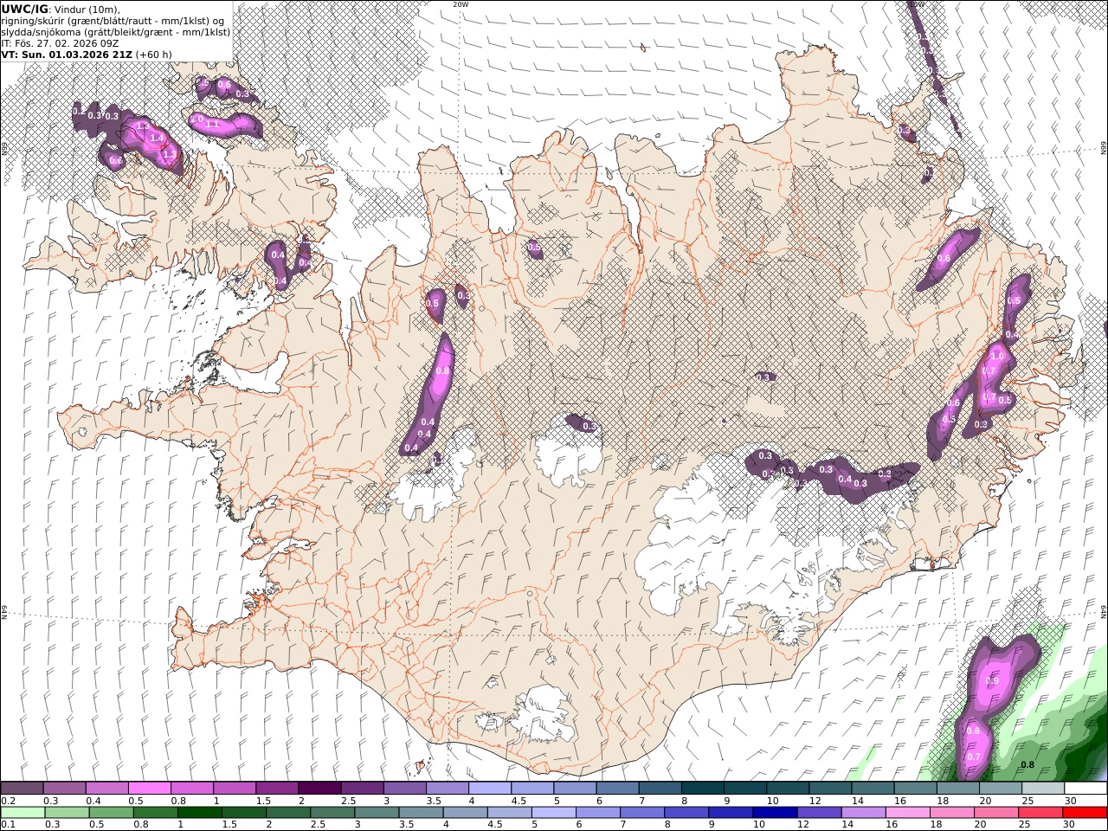The width and height of the screenshot is (1108, 831).
Task: Click the 'VT: Sun. 01.03.2026 21Z' valid time
Action: click(x=66, y=55)
